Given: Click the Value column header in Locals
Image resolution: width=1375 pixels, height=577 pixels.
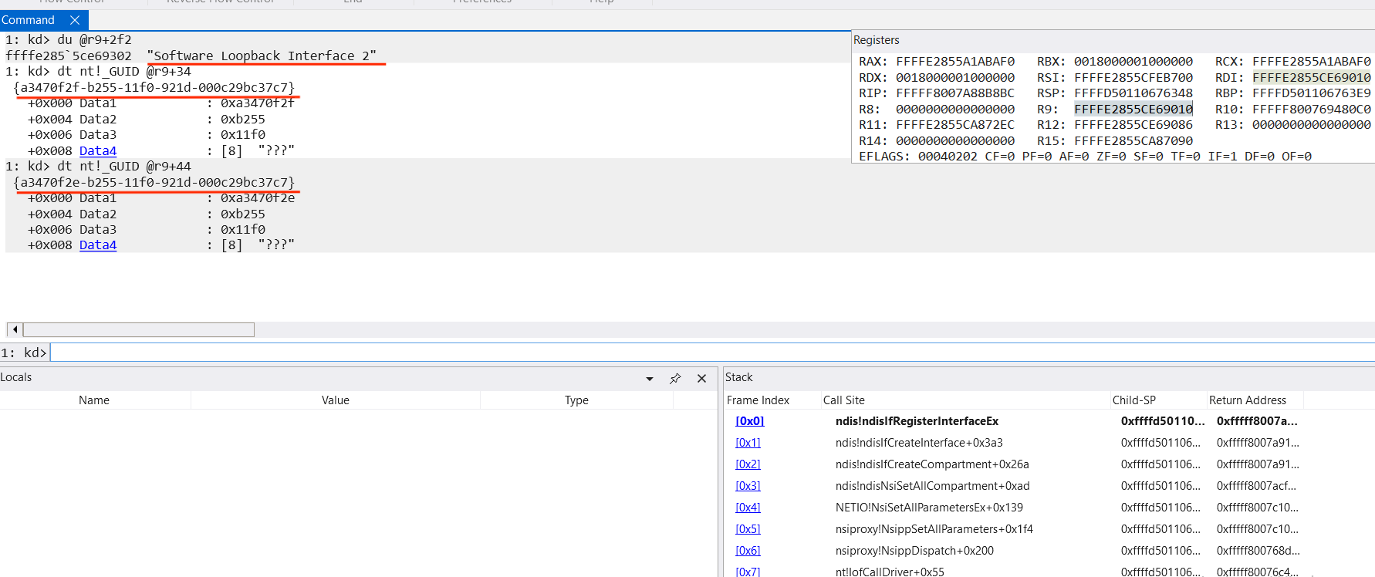Looking at the screenshot, I should 336,400.
